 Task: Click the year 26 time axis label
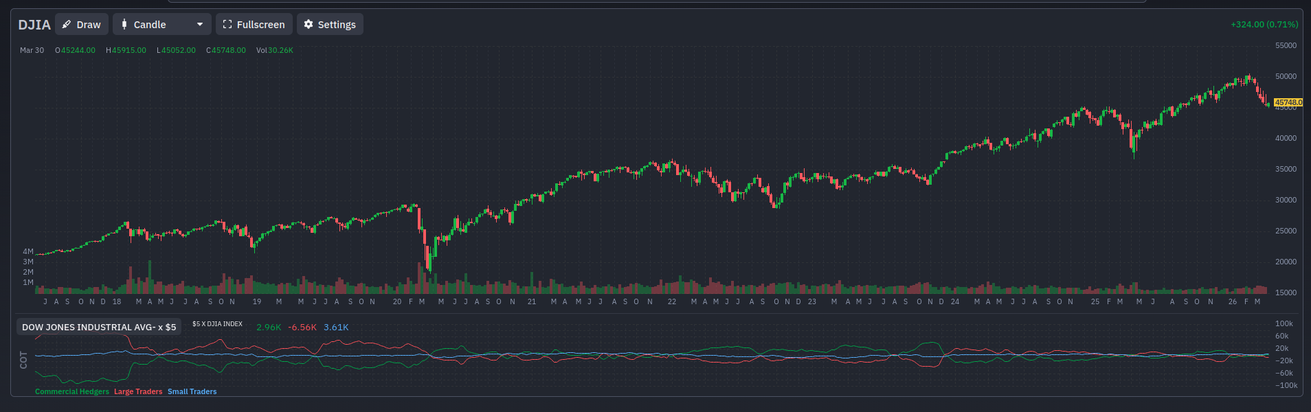click(x=1233, y=301)
